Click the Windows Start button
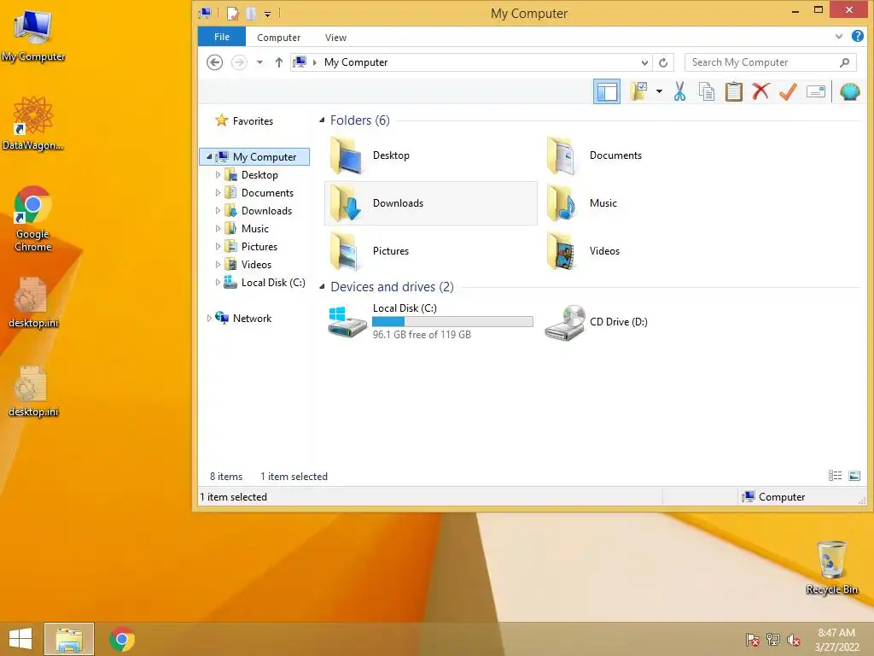 pos(20,639)
